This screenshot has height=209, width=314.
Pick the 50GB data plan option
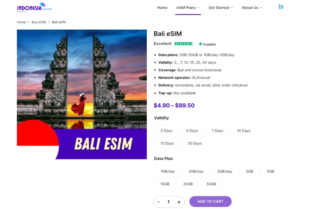click(211, 184)
